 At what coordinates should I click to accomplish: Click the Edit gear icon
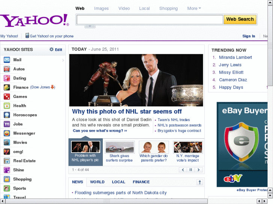coord(51,49)
